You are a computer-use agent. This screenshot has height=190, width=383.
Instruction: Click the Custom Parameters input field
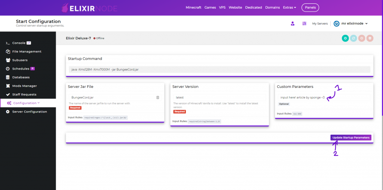point(324,98)
